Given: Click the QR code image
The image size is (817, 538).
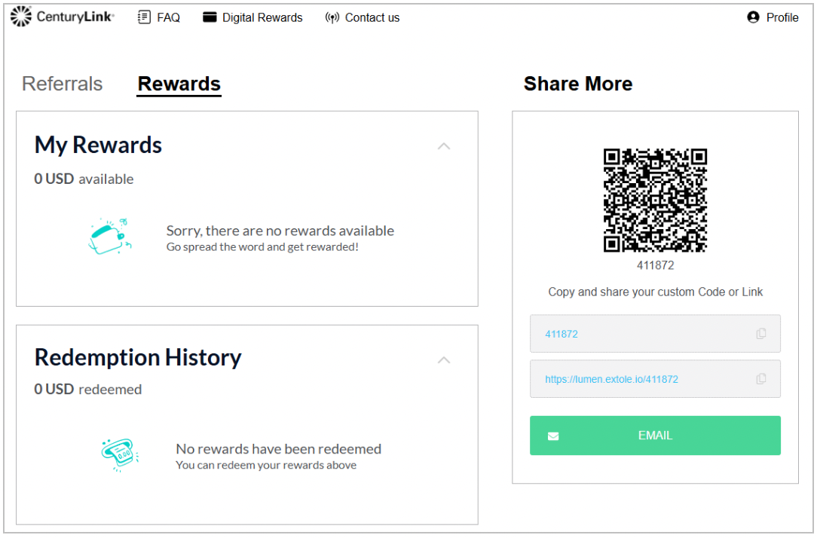Looking at the screenshot, I should (655, 200).
